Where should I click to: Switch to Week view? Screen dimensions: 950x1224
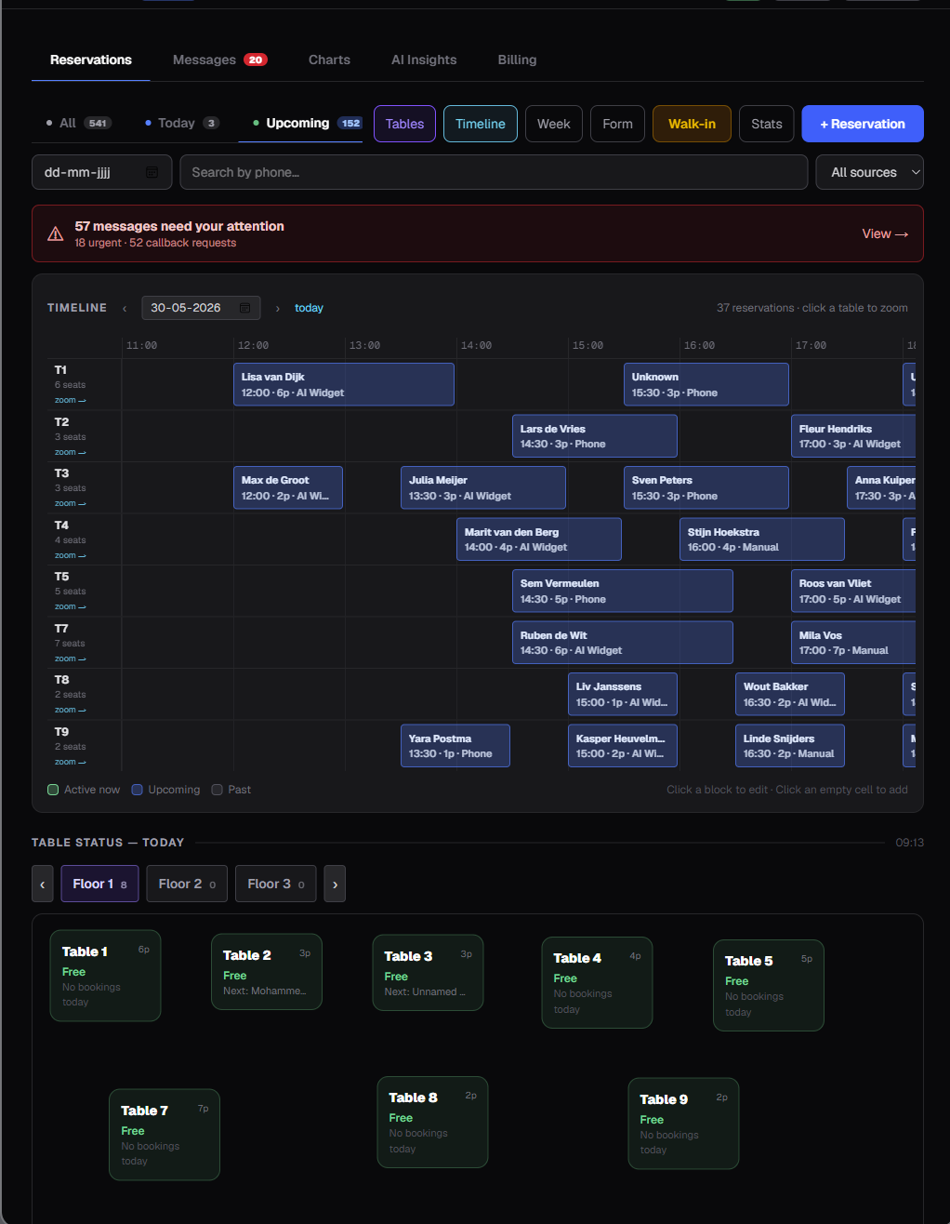[x=554, y=124]
